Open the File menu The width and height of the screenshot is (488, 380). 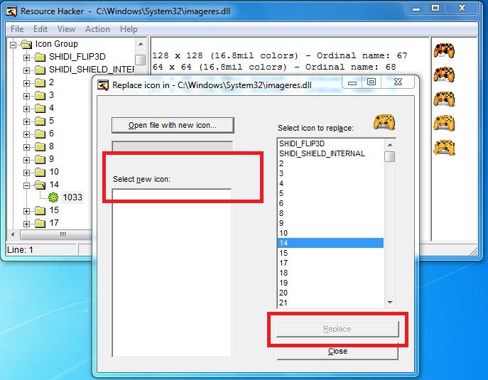point(17,29)
